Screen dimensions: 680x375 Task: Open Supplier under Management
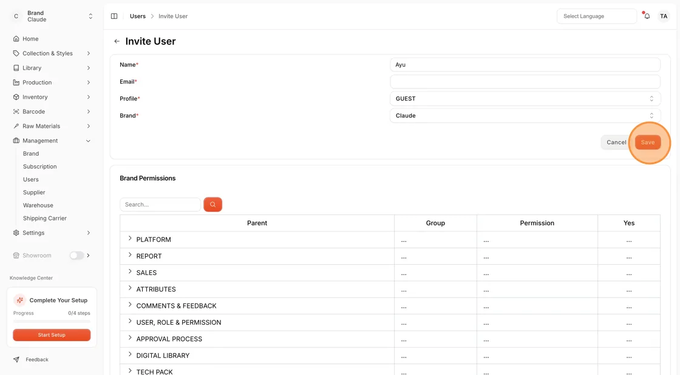tap(34, 193)
